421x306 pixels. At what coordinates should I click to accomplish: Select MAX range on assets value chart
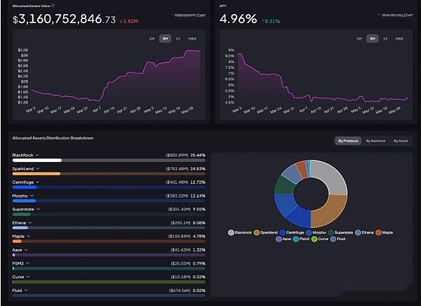point(192,39)
